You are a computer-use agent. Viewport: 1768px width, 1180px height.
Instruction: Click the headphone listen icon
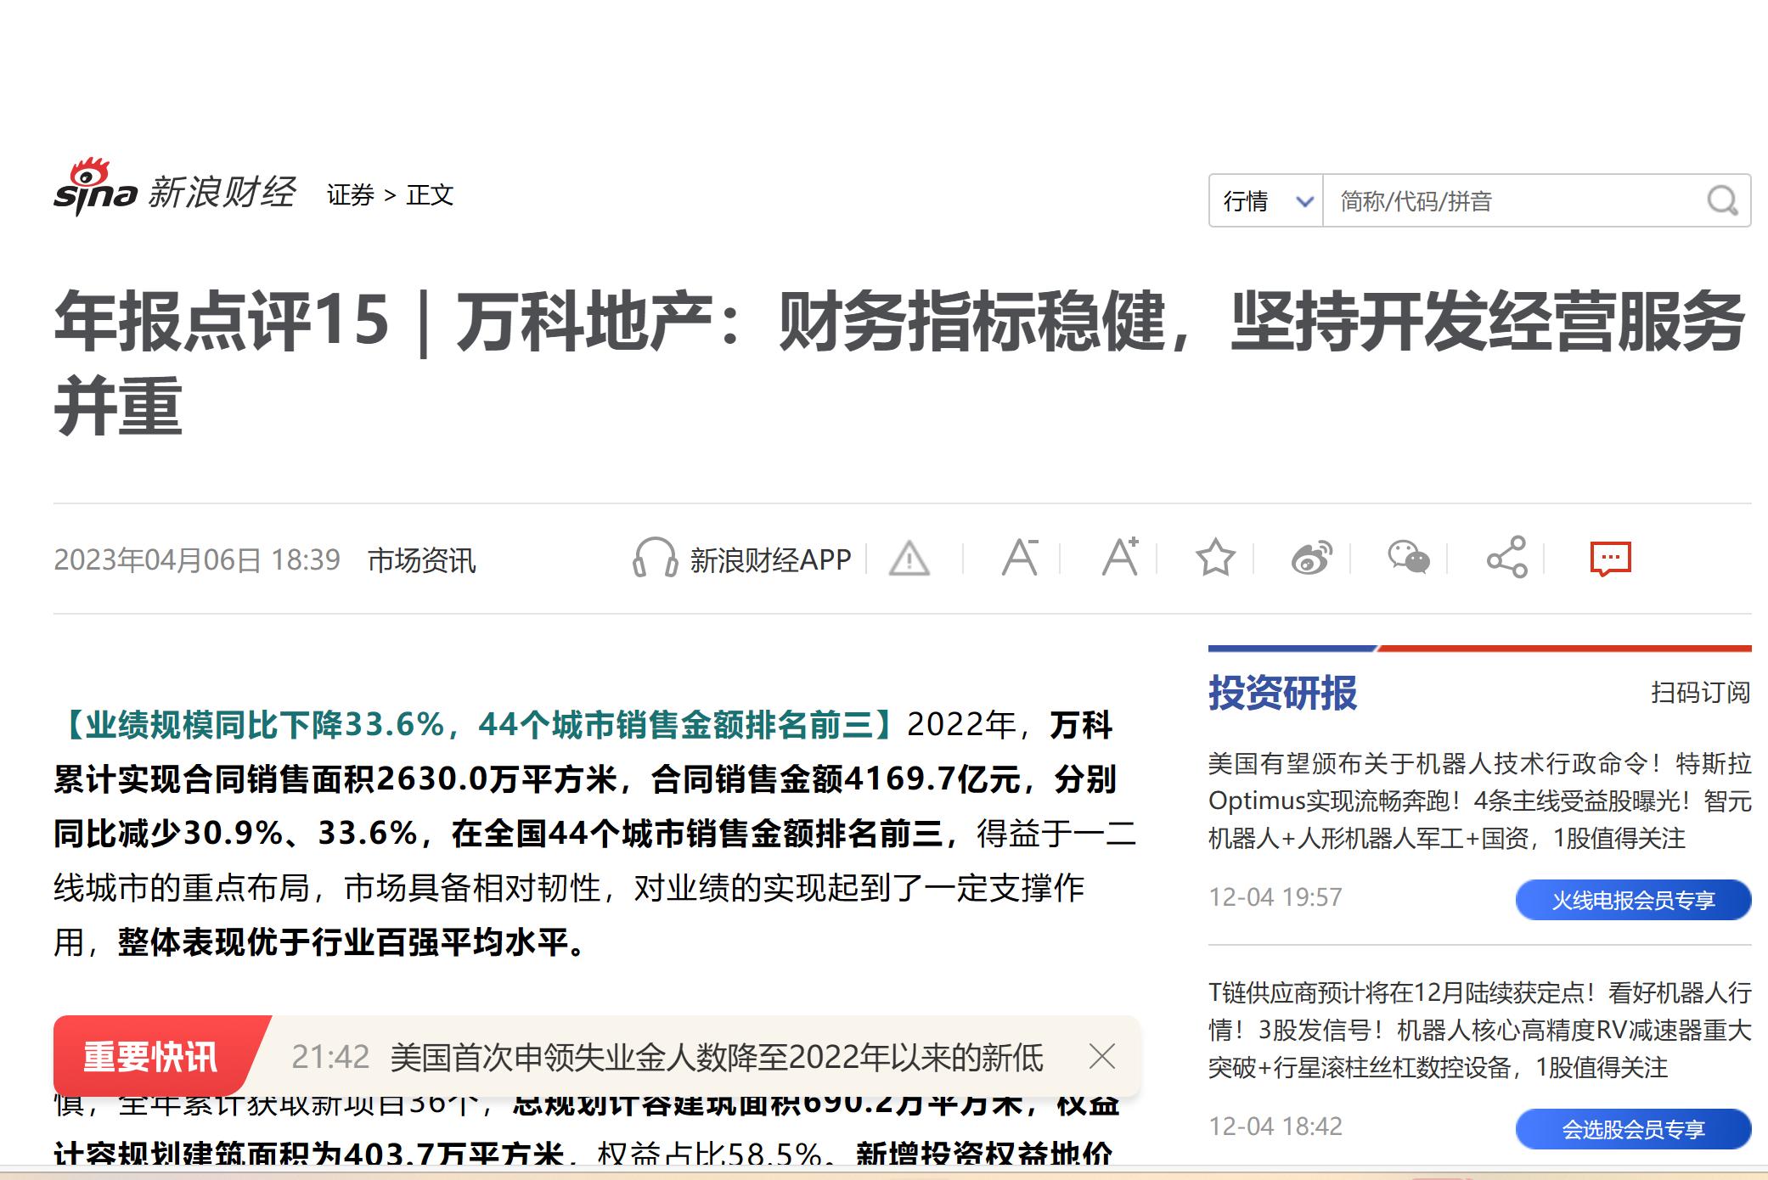(x=655, y=559)
